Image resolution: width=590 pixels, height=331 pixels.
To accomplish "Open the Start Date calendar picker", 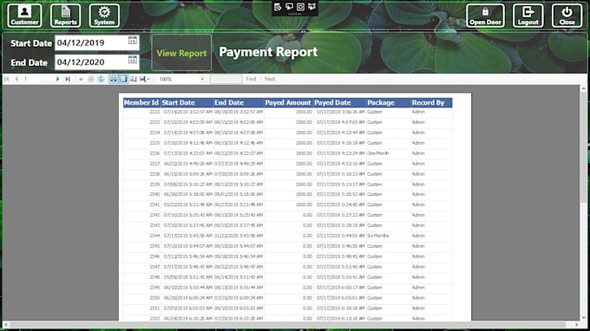I will pyautogui.click(x=133, y=40).
